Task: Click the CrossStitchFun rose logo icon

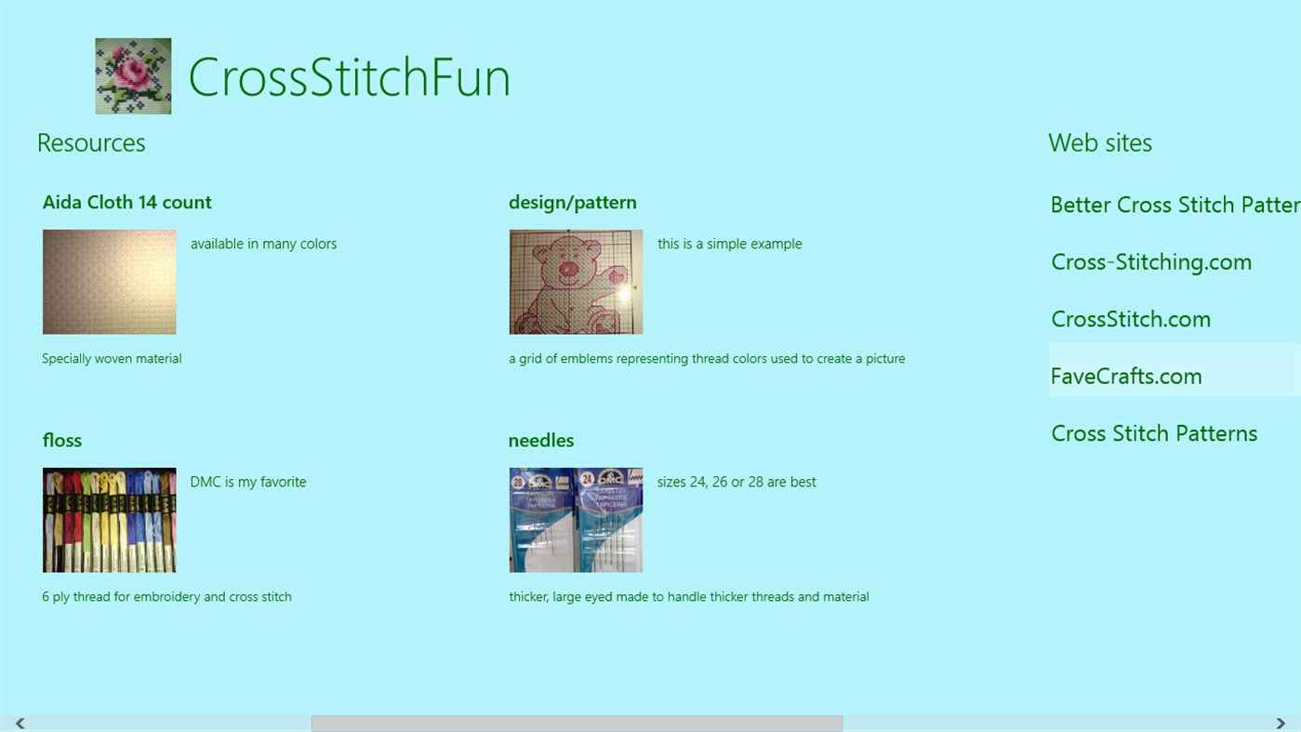Action: pos(133,76)
